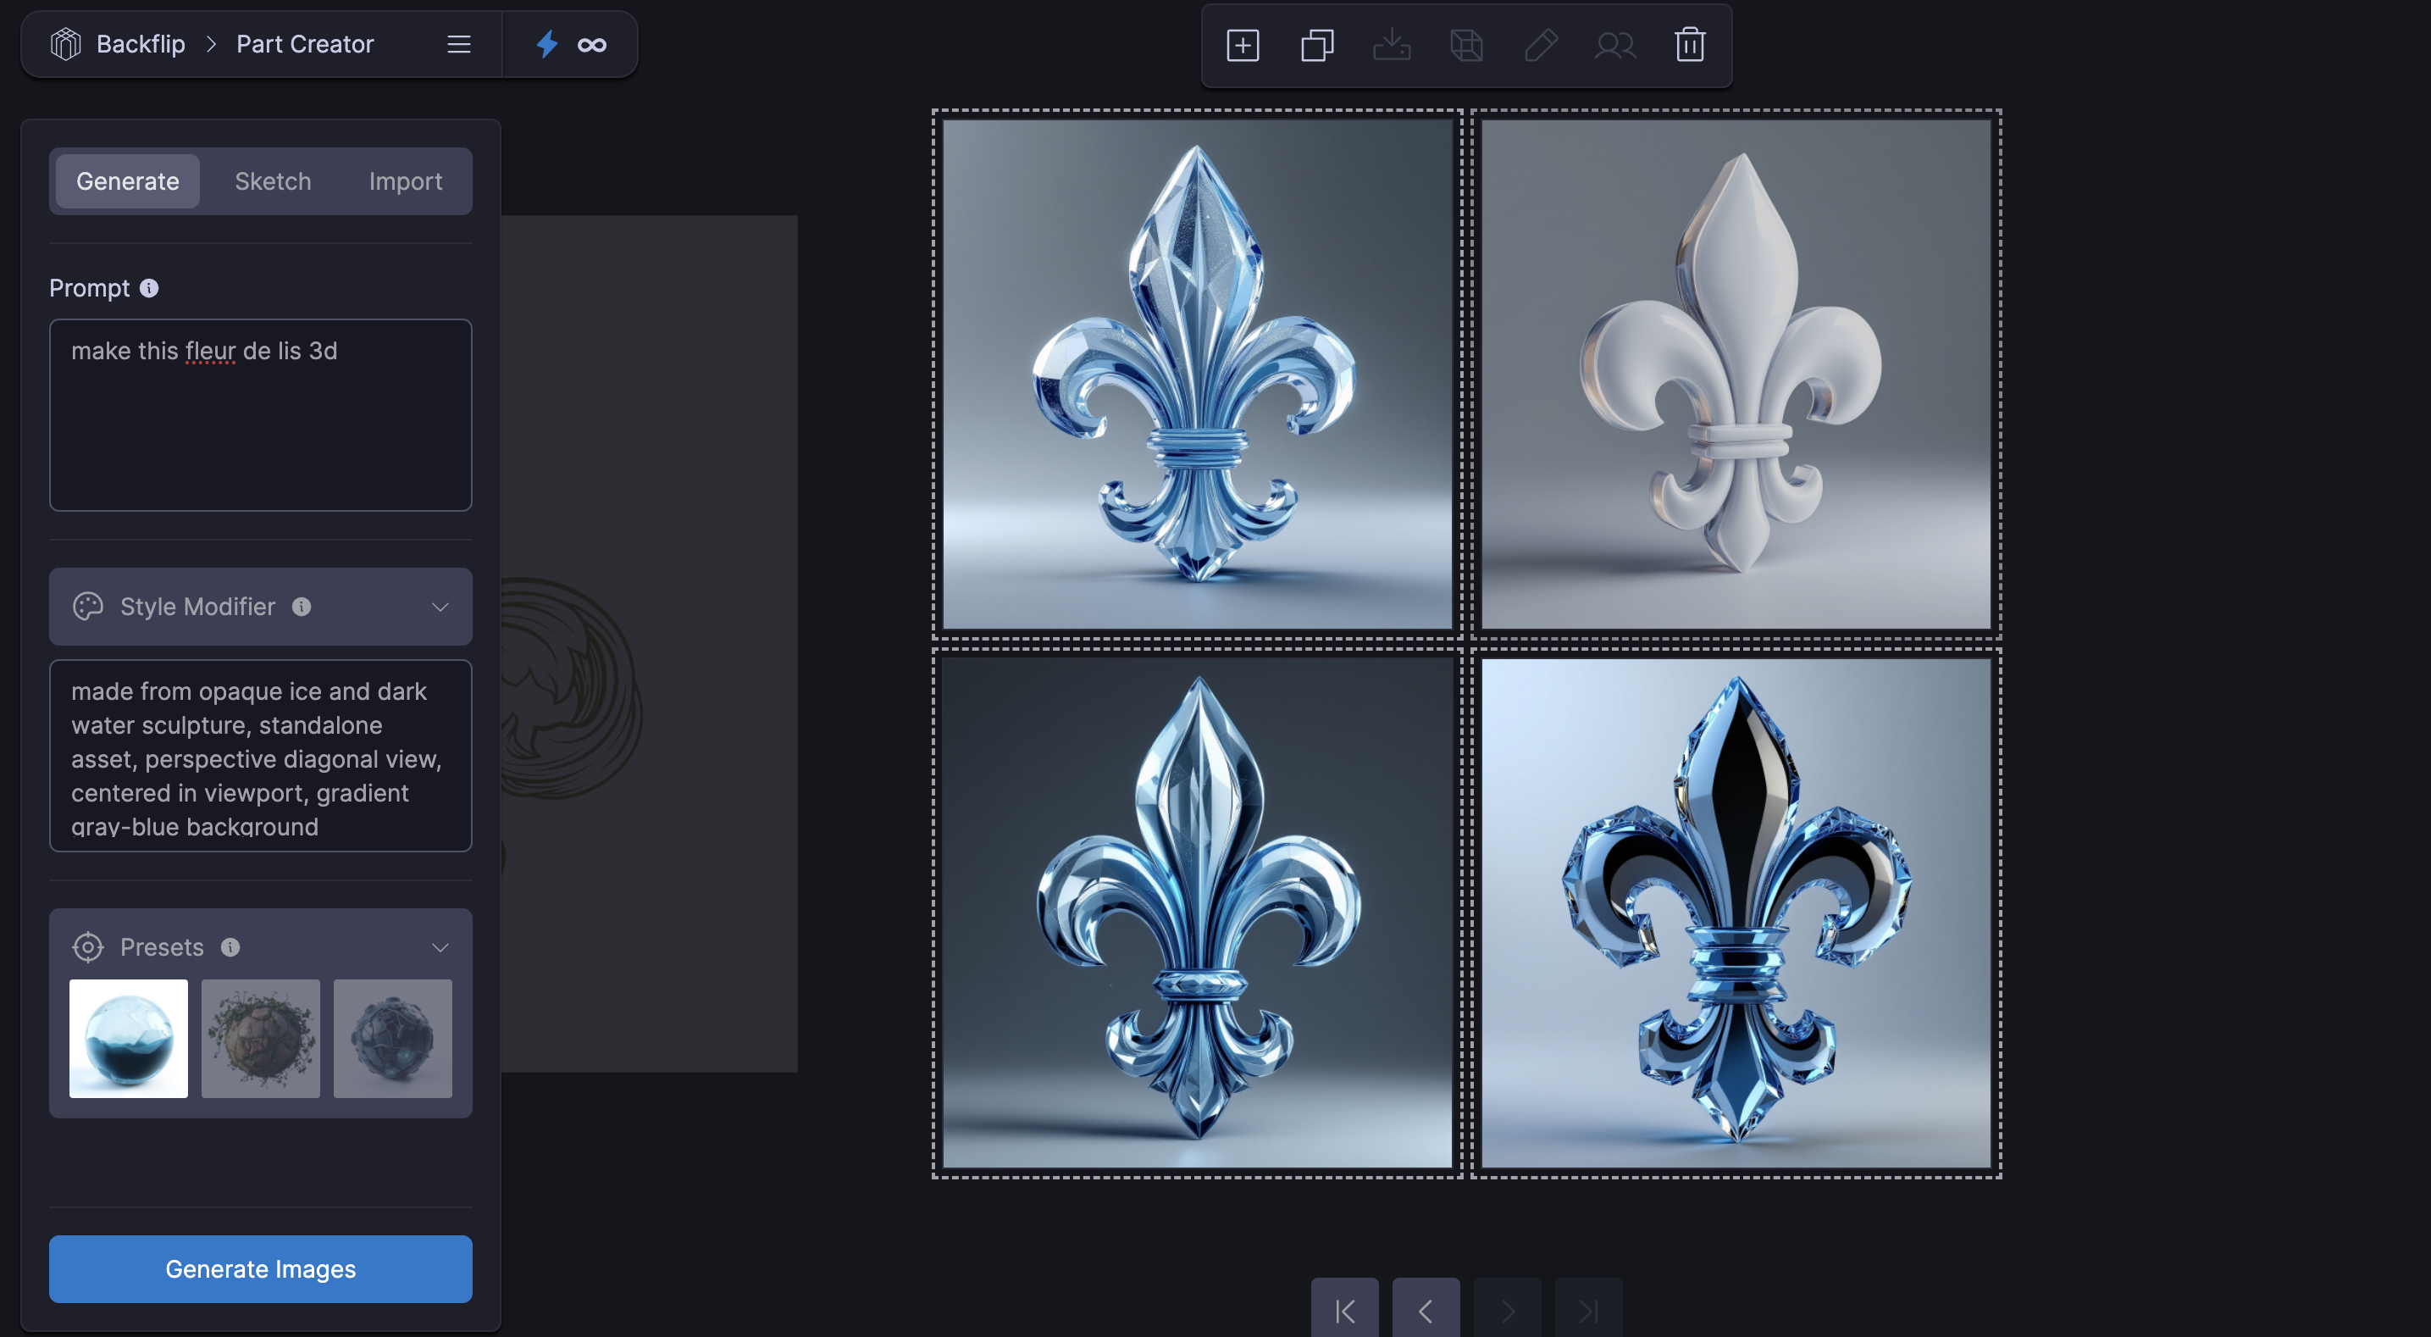Click the Backflip cube logo icon
2431x1337 pixels.
65,44
